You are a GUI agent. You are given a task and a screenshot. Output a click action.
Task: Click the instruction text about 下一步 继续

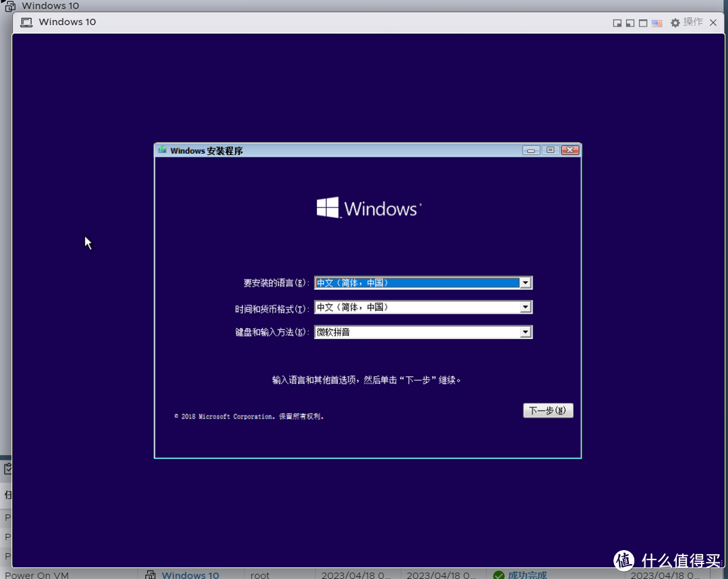[x=366, y=380]
